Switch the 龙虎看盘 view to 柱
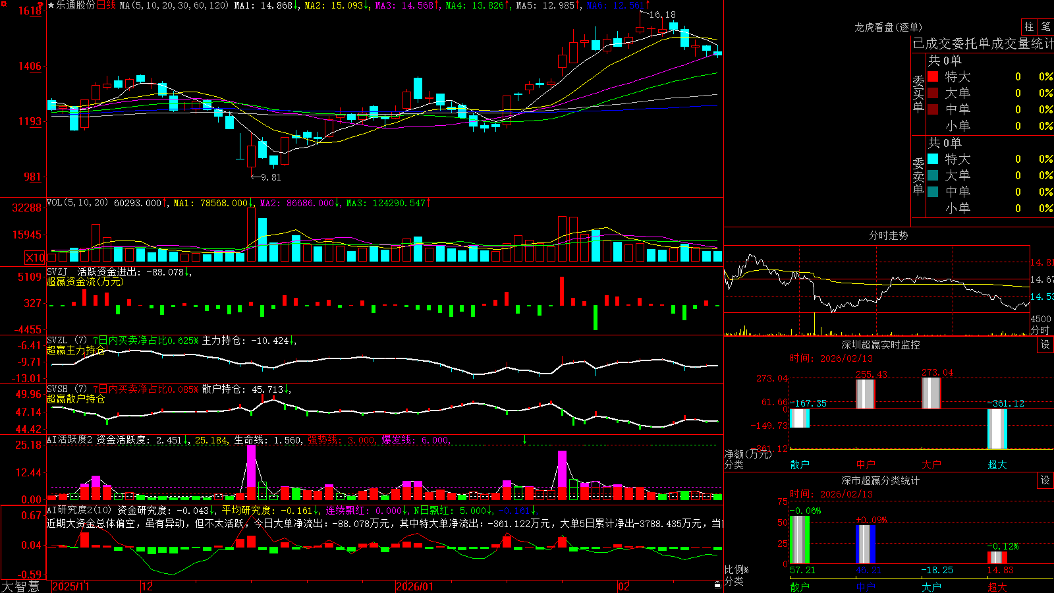The height and width of the screenshot is (593, 1054). point(1029,26)
